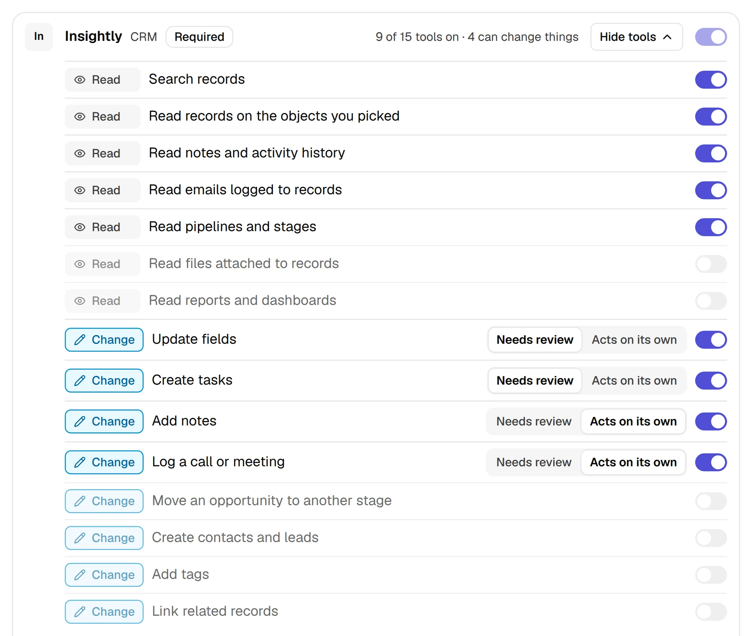Viewport: 752px width, 636px height.
Task: Enable Link related records toggle
Action: click(x=711, y=612)
